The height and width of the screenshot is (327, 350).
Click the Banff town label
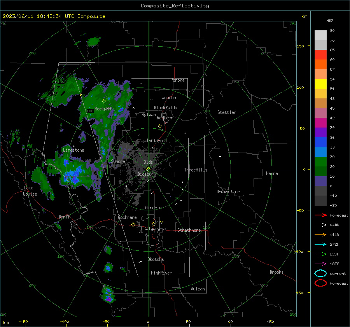[x=64, y=217]
